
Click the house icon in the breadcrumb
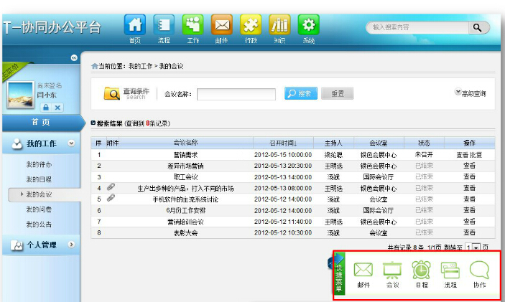(94, 66)
